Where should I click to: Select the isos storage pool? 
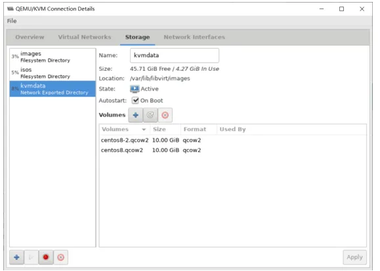(x=53, y=73)
